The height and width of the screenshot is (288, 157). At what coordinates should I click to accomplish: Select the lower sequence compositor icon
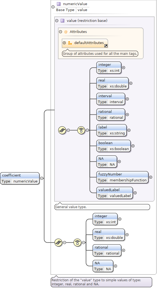point(59,242)
